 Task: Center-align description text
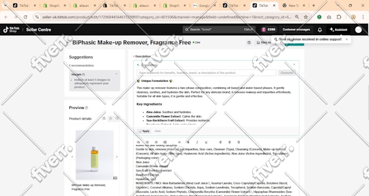[230, 142]
